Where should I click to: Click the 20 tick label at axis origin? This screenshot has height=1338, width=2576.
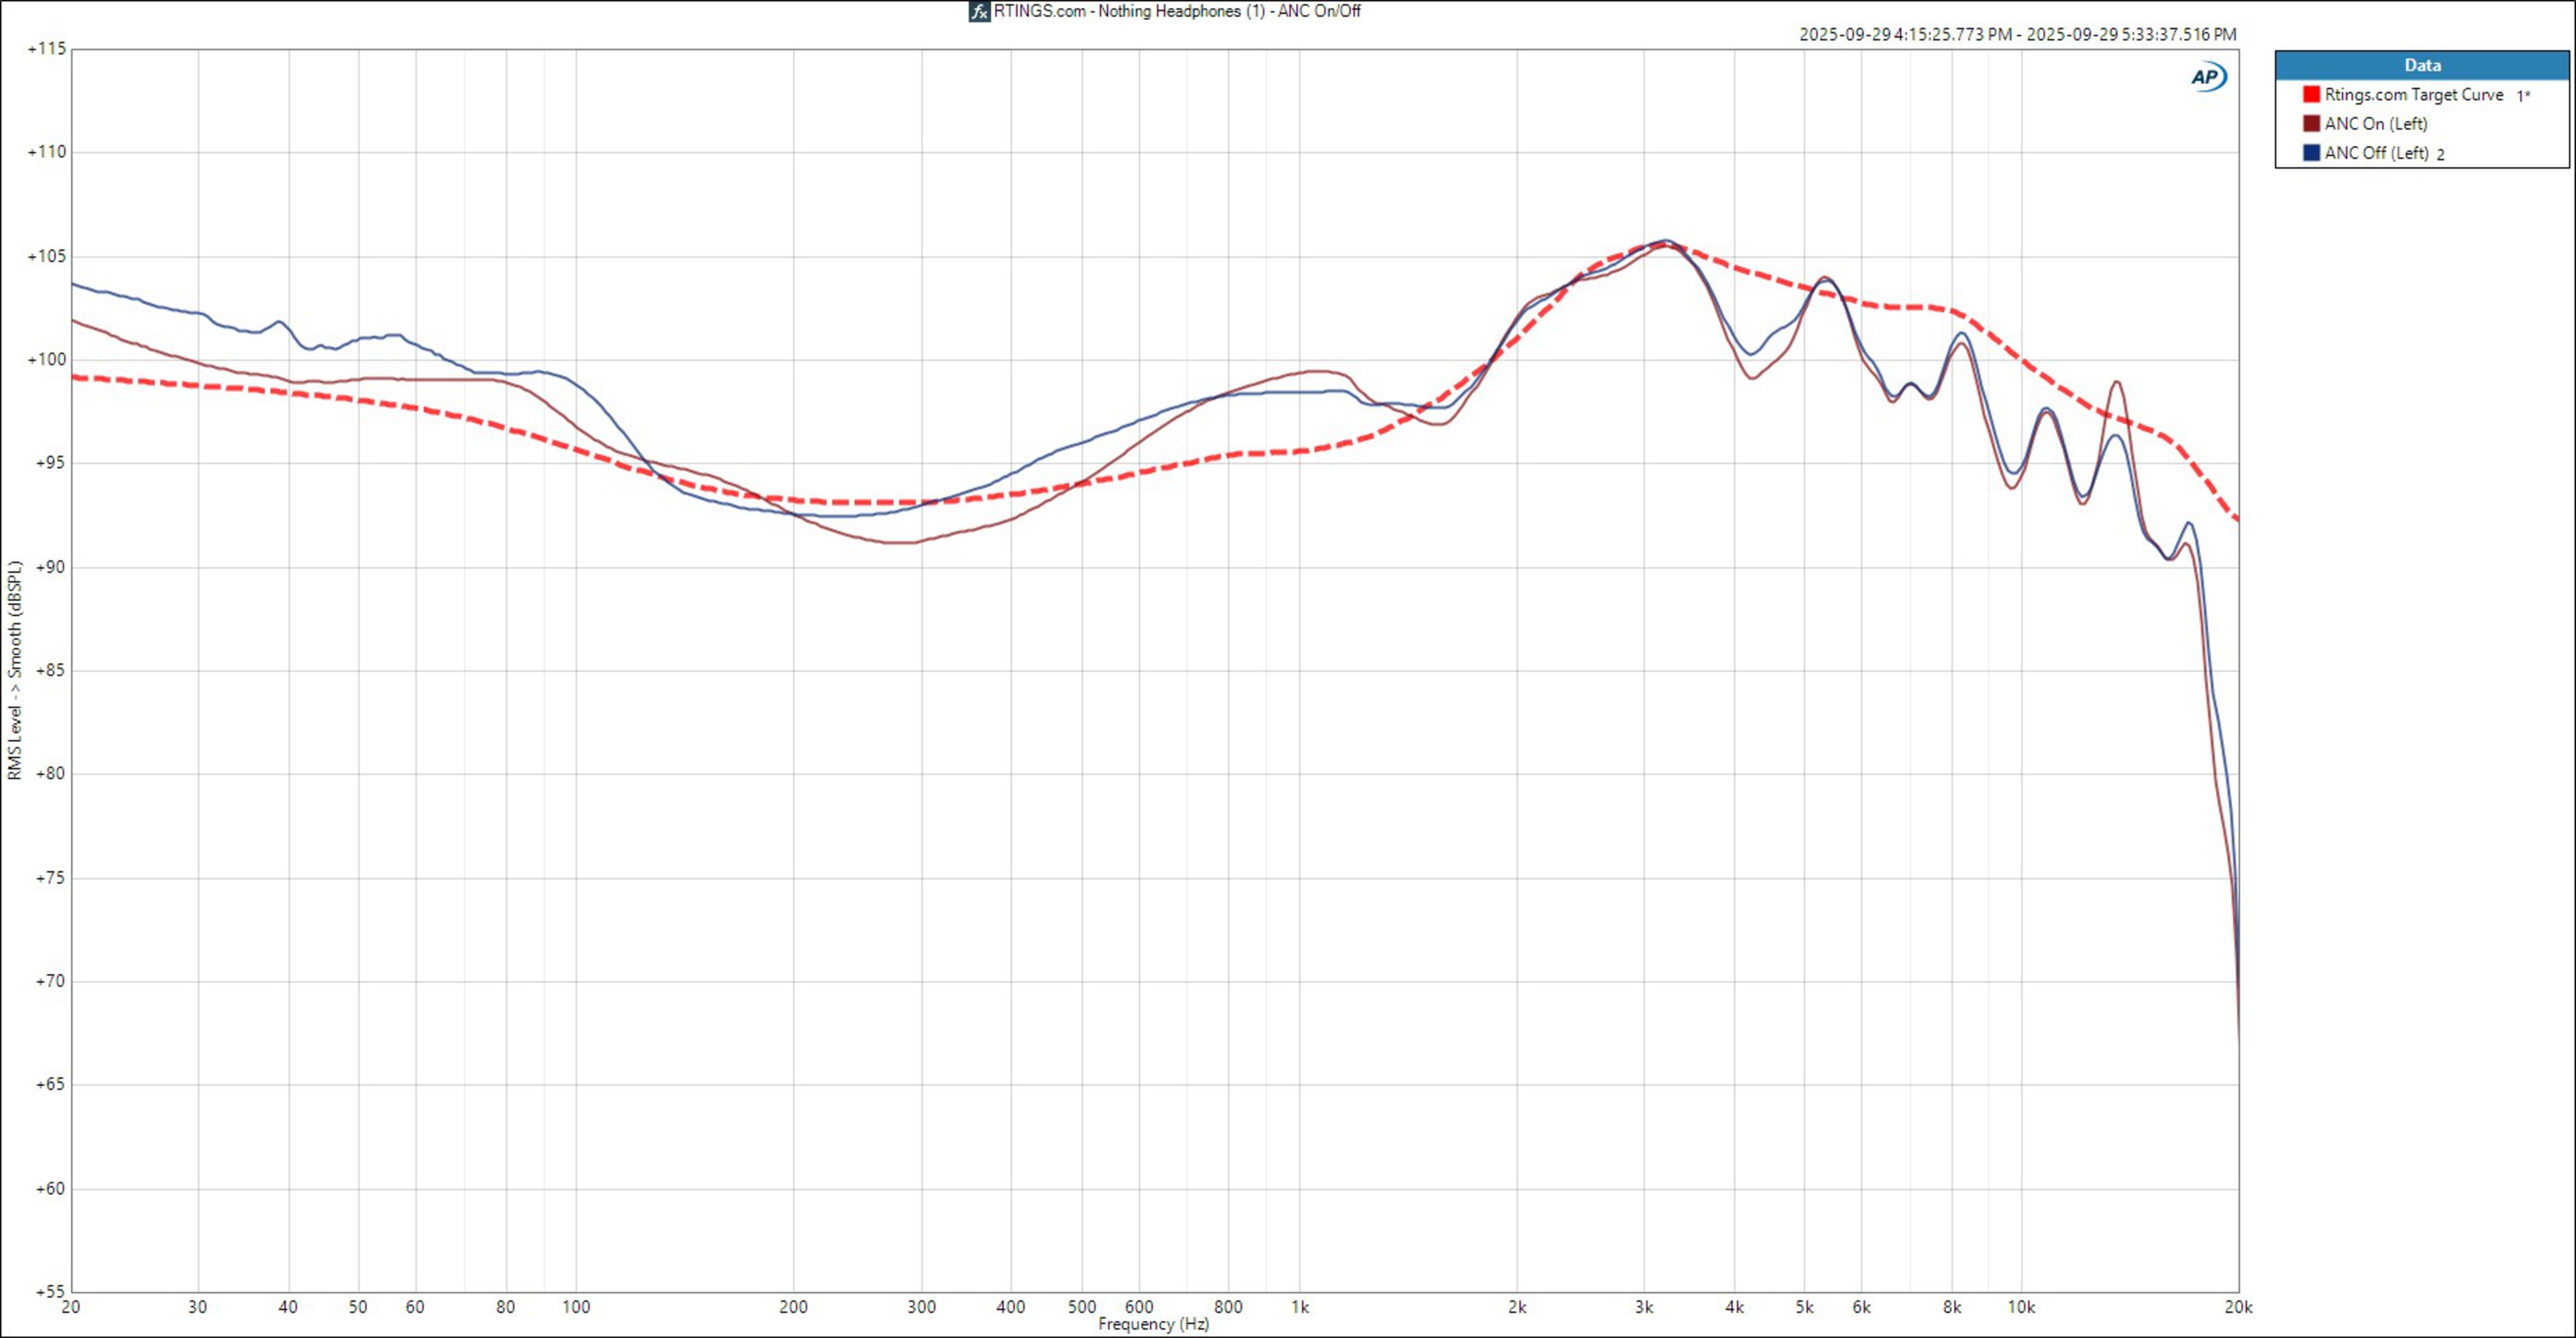[x=71, y=1306]
